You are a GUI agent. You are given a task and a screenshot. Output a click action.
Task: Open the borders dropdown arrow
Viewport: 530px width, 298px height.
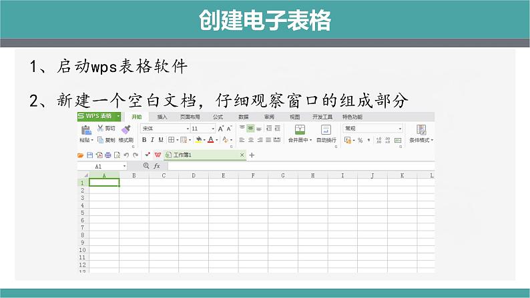click(x=177, y=140)
